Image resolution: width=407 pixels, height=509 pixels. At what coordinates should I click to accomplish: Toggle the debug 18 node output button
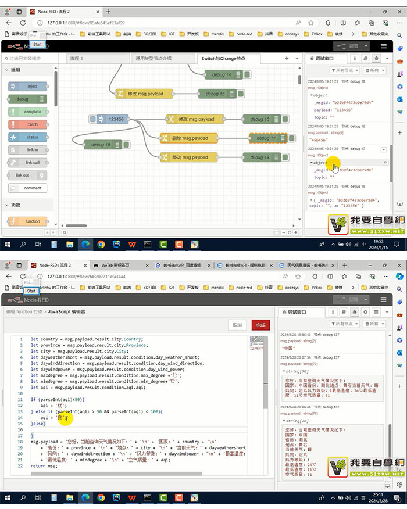pos(126,145)
